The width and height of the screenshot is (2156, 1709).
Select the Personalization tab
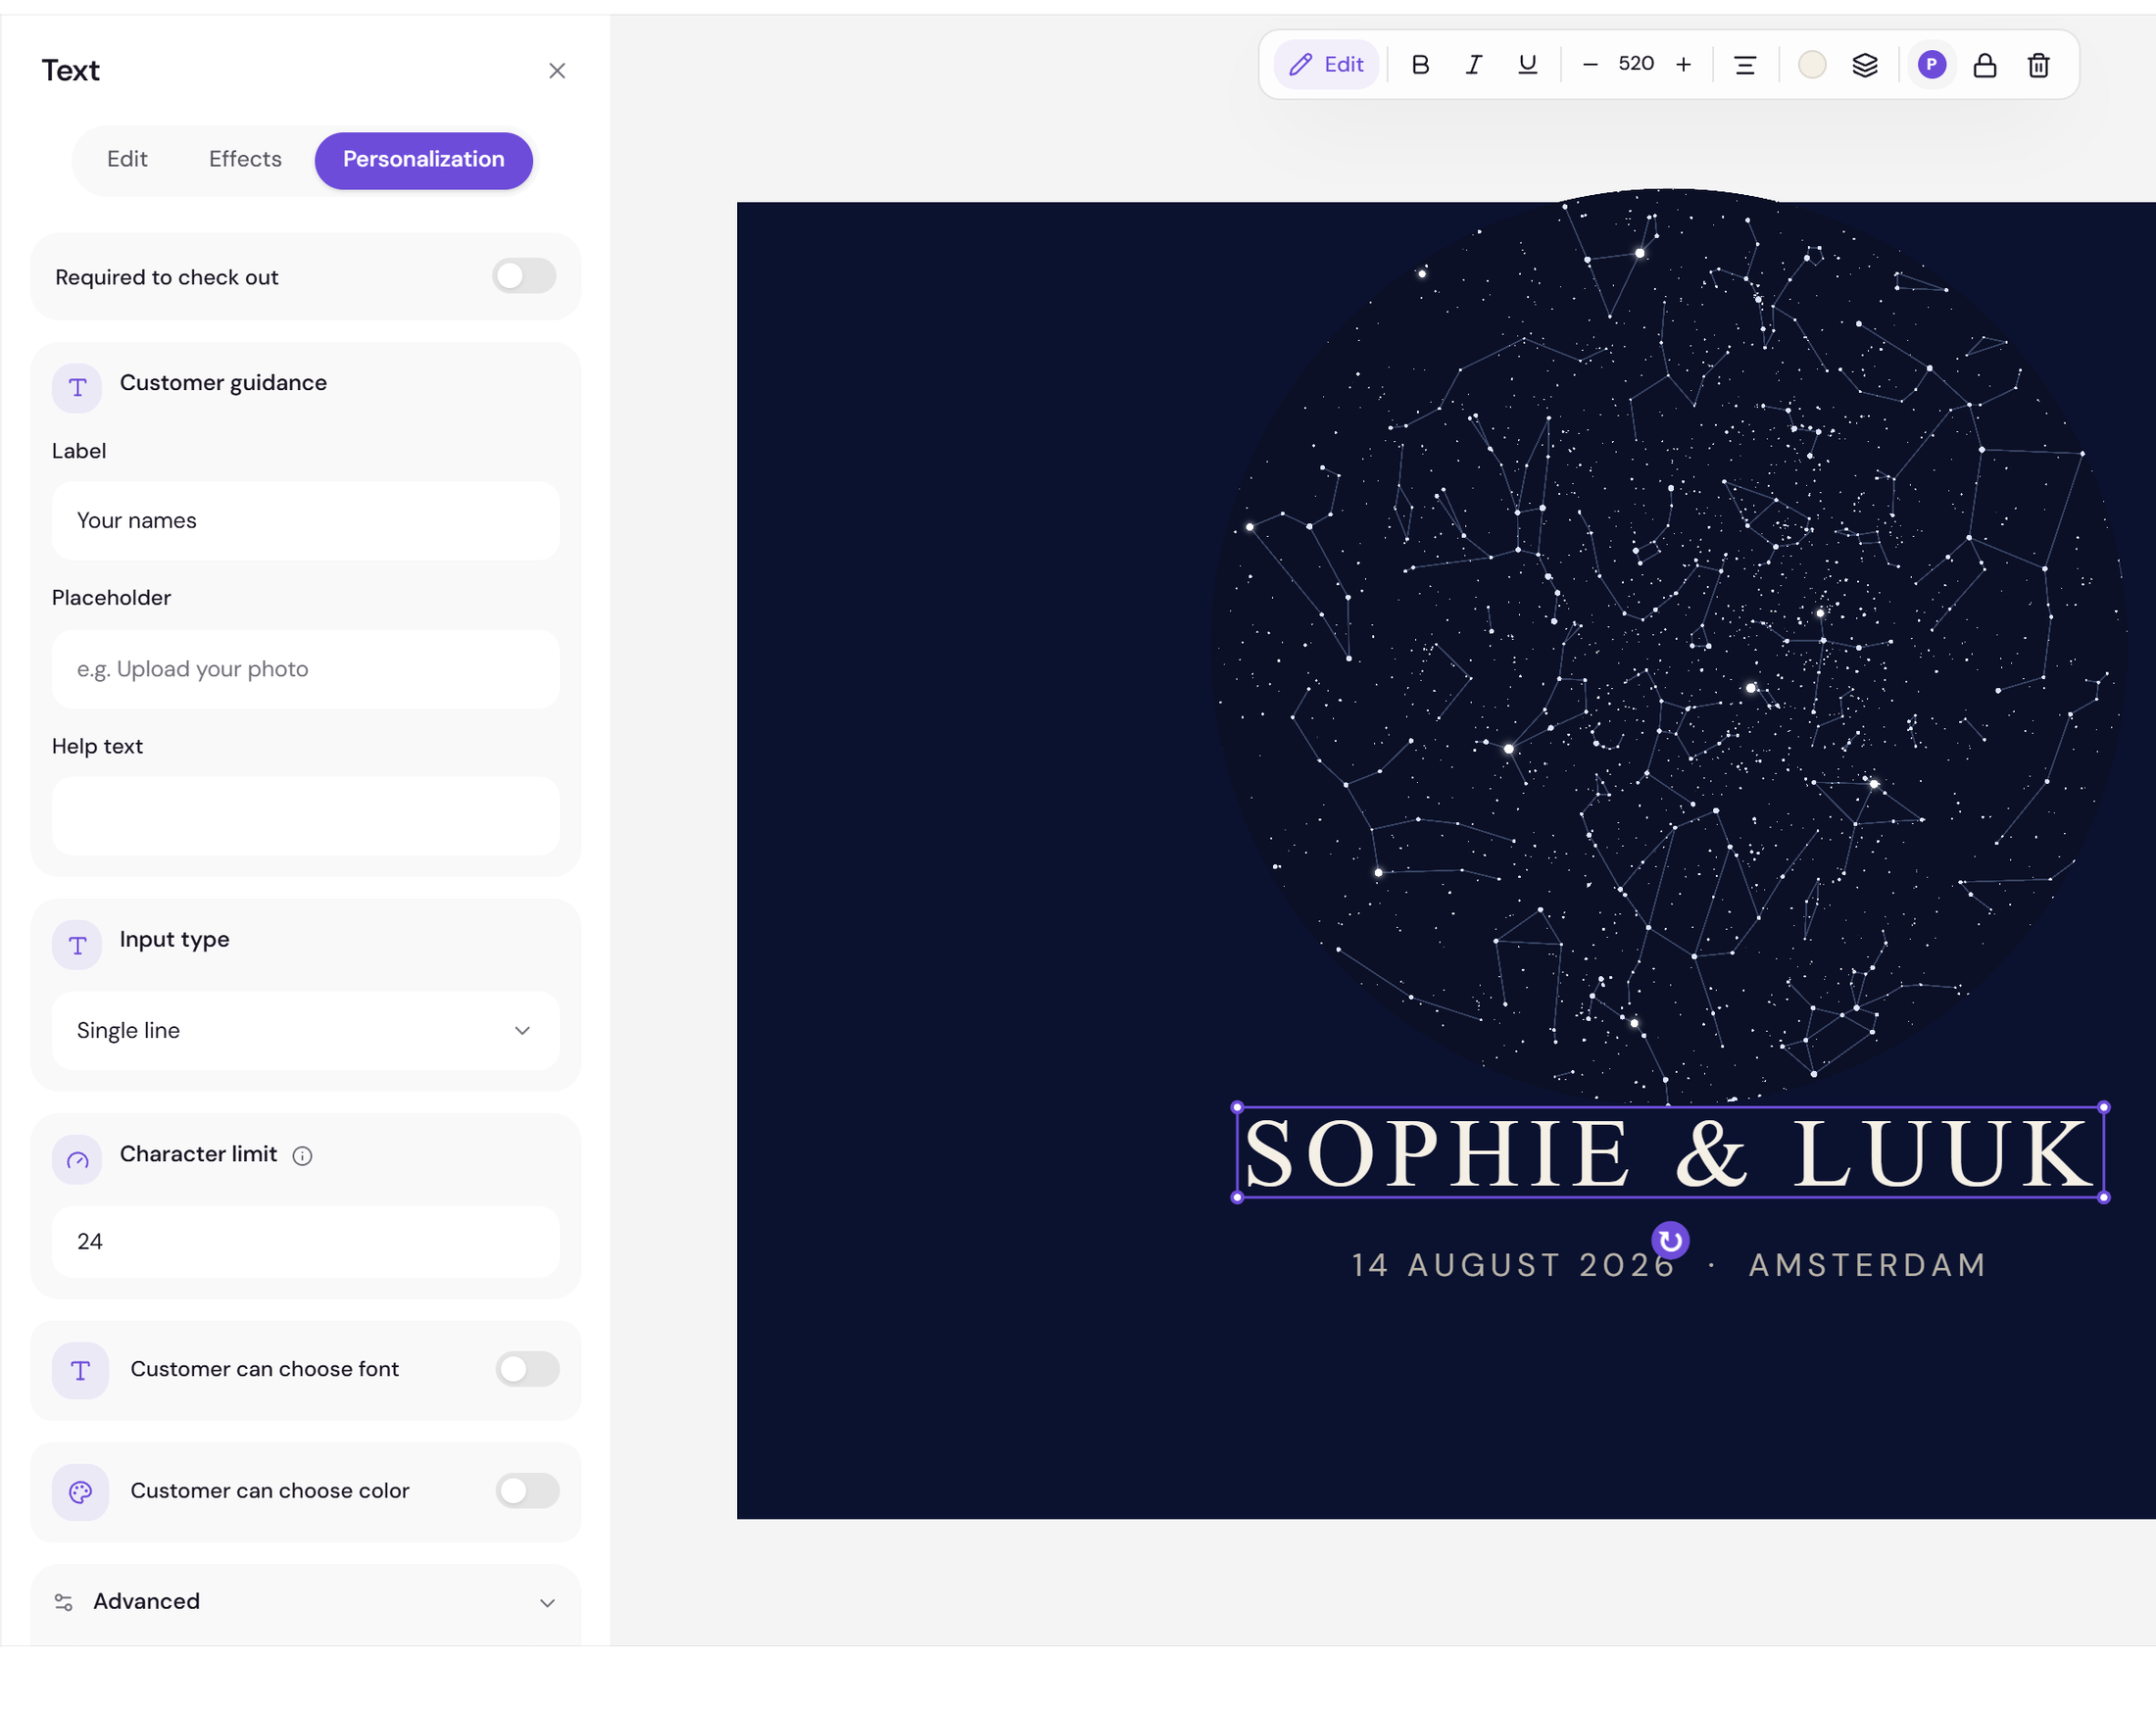424,160
